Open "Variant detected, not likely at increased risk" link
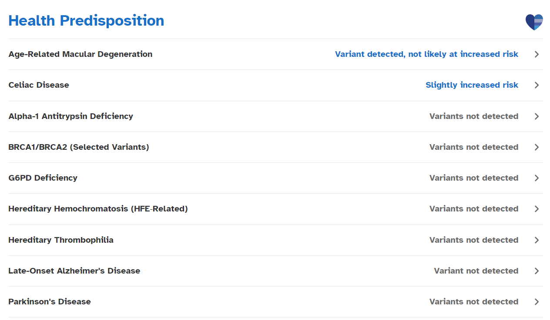This screenshot has width=550, height=320. point(426,54)
